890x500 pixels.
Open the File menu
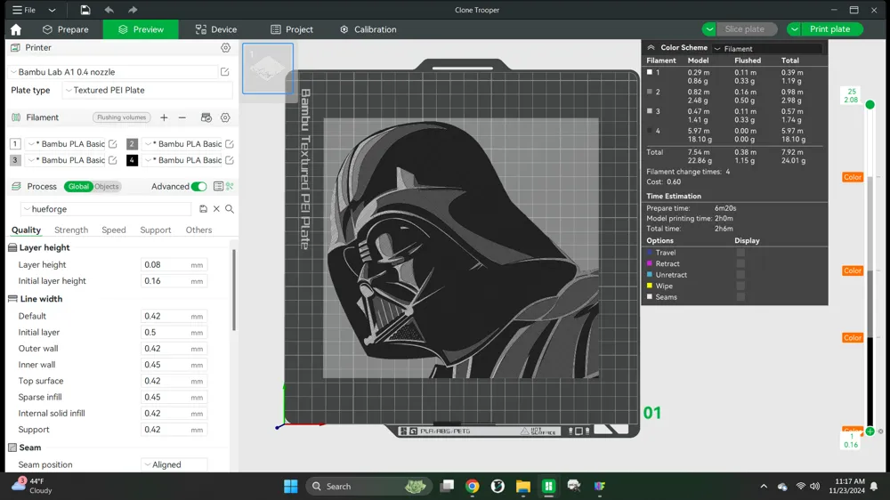(24, 10)
